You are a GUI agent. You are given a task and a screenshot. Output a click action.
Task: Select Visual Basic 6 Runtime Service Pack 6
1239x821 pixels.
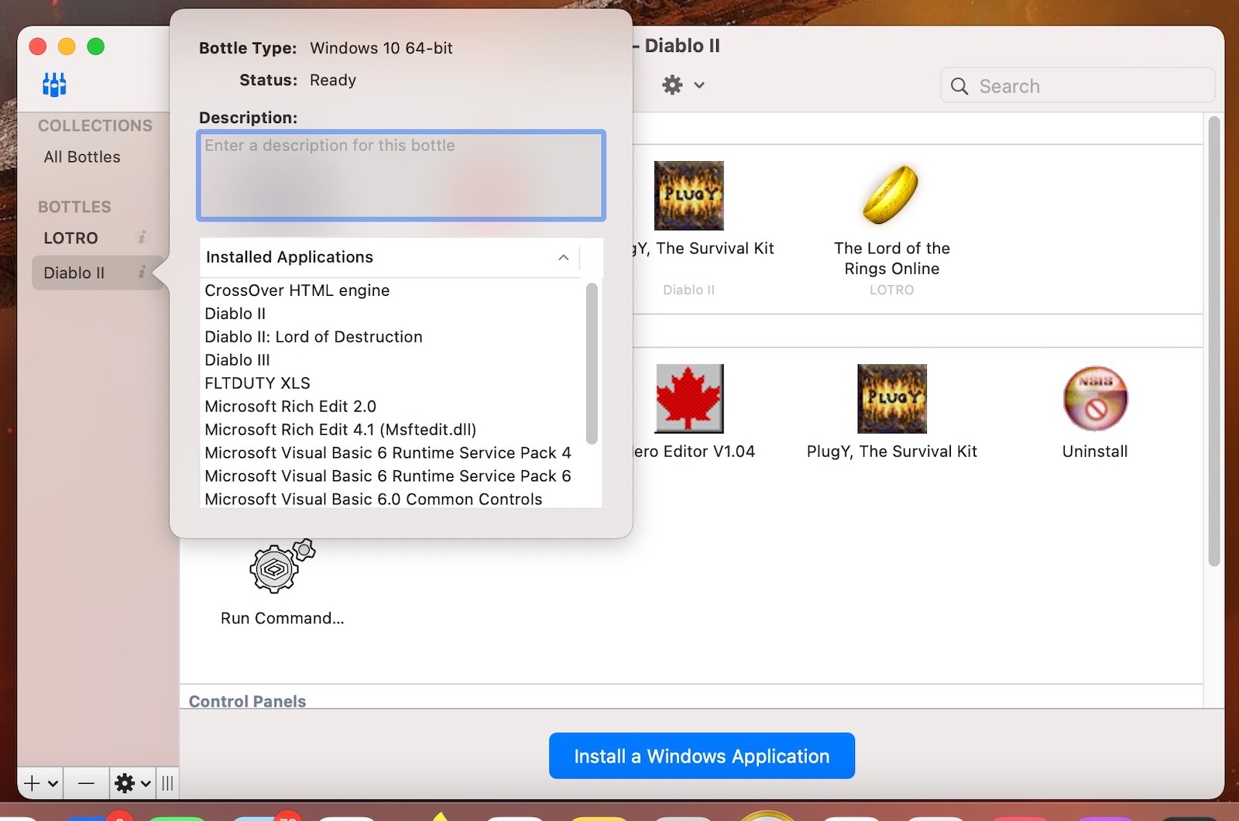point(388,476)
